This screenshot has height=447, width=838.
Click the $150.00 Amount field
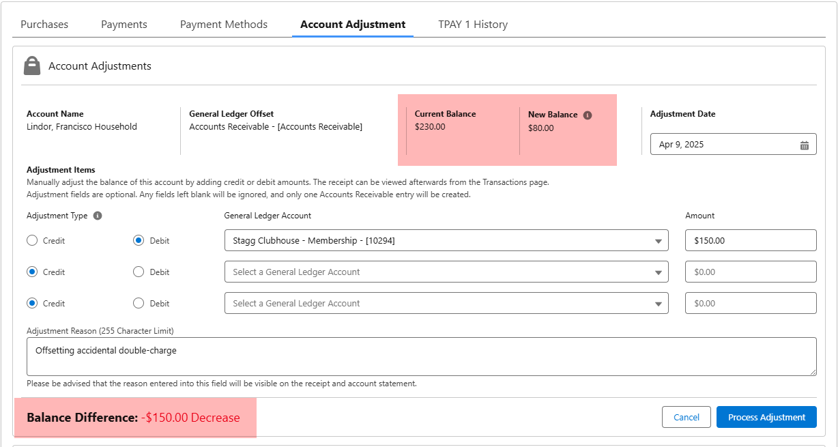[751, 240]
